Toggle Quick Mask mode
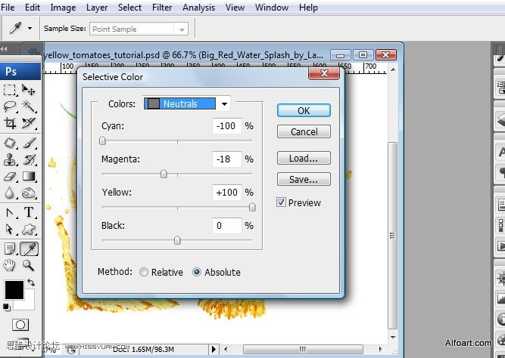The image size is (505, 358). pos(20,325)
